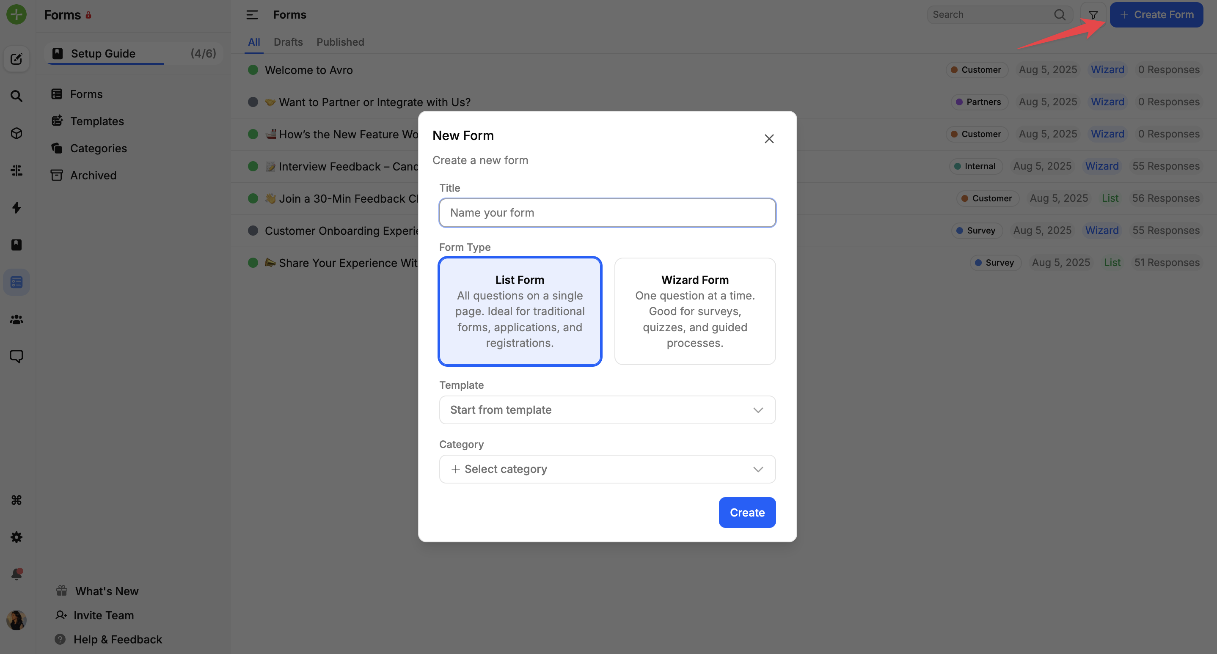Click the green plus logo icon

coord(17,15)
